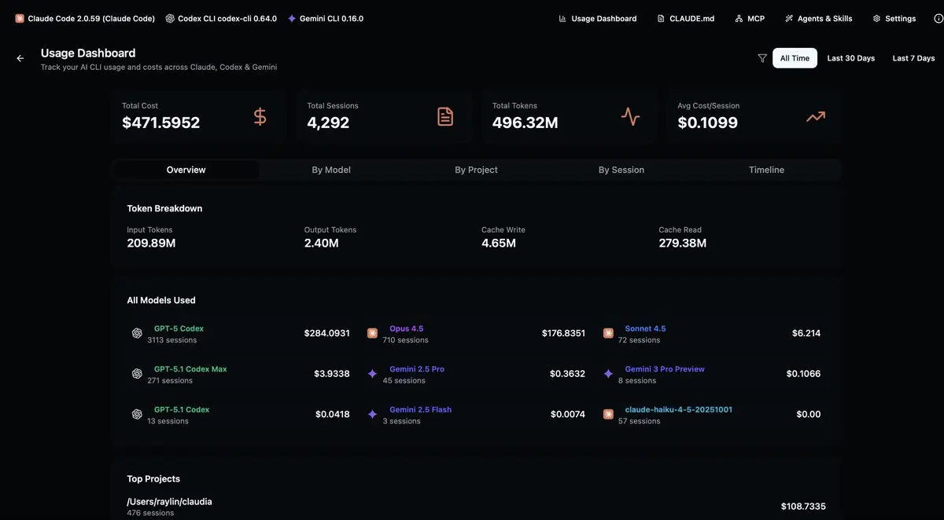Click the Output Tokens value 2.40M
The height and width of the screenshot is (520, 944).
322,244
